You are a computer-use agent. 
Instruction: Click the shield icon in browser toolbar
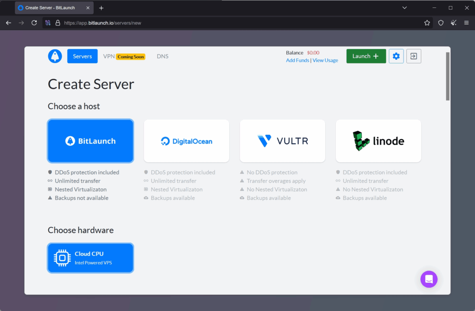point(441,23)
